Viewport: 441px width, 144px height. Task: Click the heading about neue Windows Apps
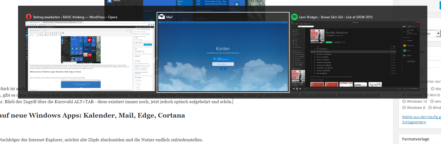93,115
